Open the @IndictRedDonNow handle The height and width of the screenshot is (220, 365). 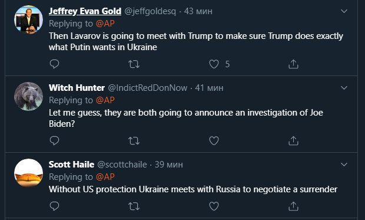click(148, 88)
